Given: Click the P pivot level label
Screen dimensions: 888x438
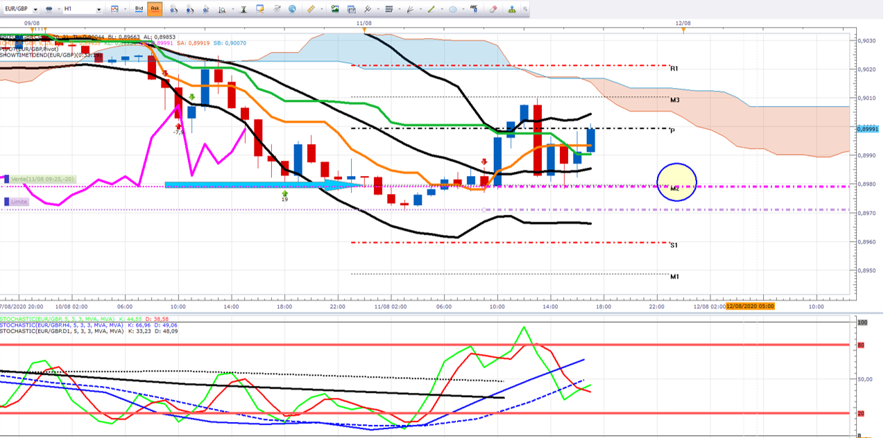Looking at the screenshot, I should coord(673,130).
